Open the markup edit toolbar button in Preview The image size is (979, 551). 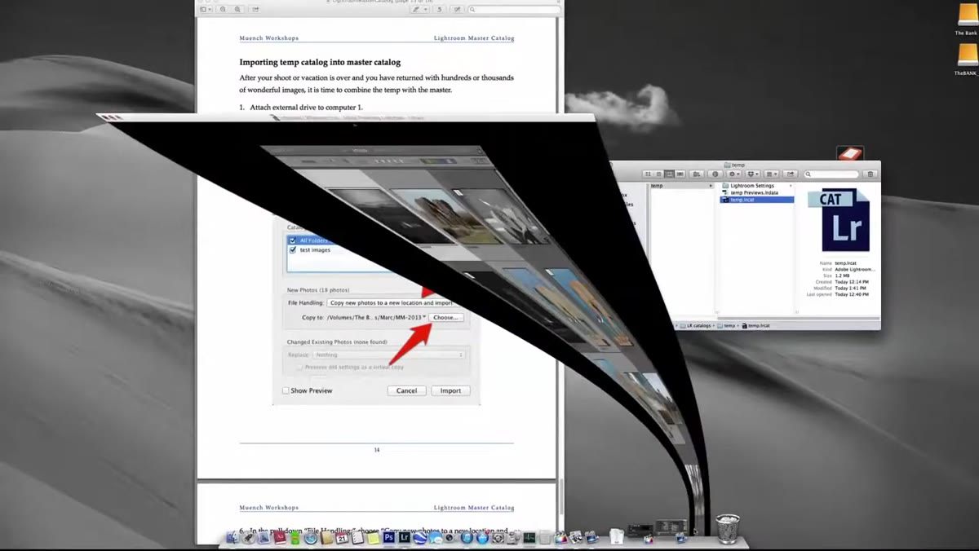point(457,9)
